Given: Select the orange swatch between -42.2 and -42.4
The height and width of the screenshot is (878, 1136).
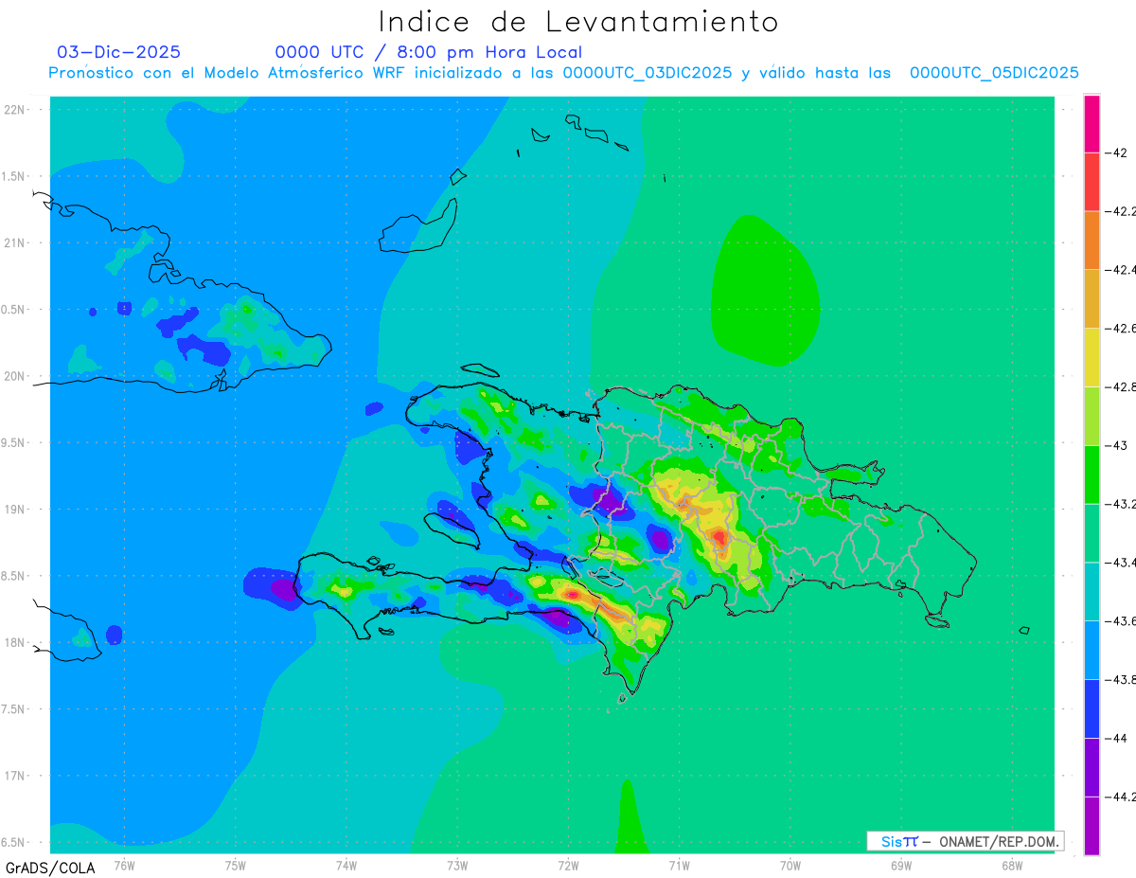Looking at the screenshot, I should point(1092,241).
